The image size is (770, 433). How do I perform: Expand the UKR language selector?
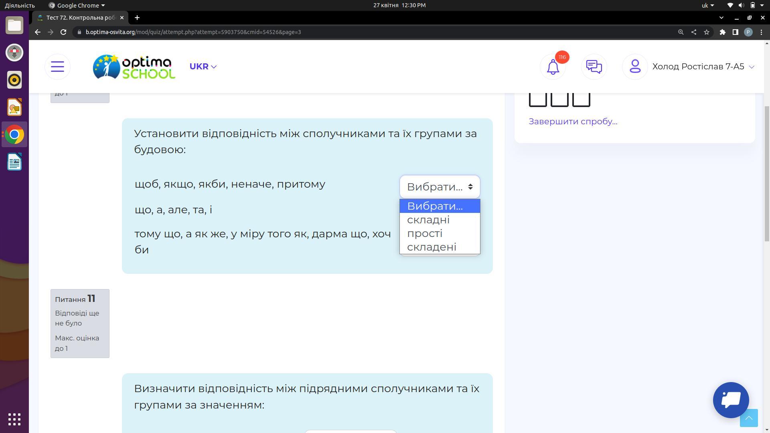click(x=203, y=67)
